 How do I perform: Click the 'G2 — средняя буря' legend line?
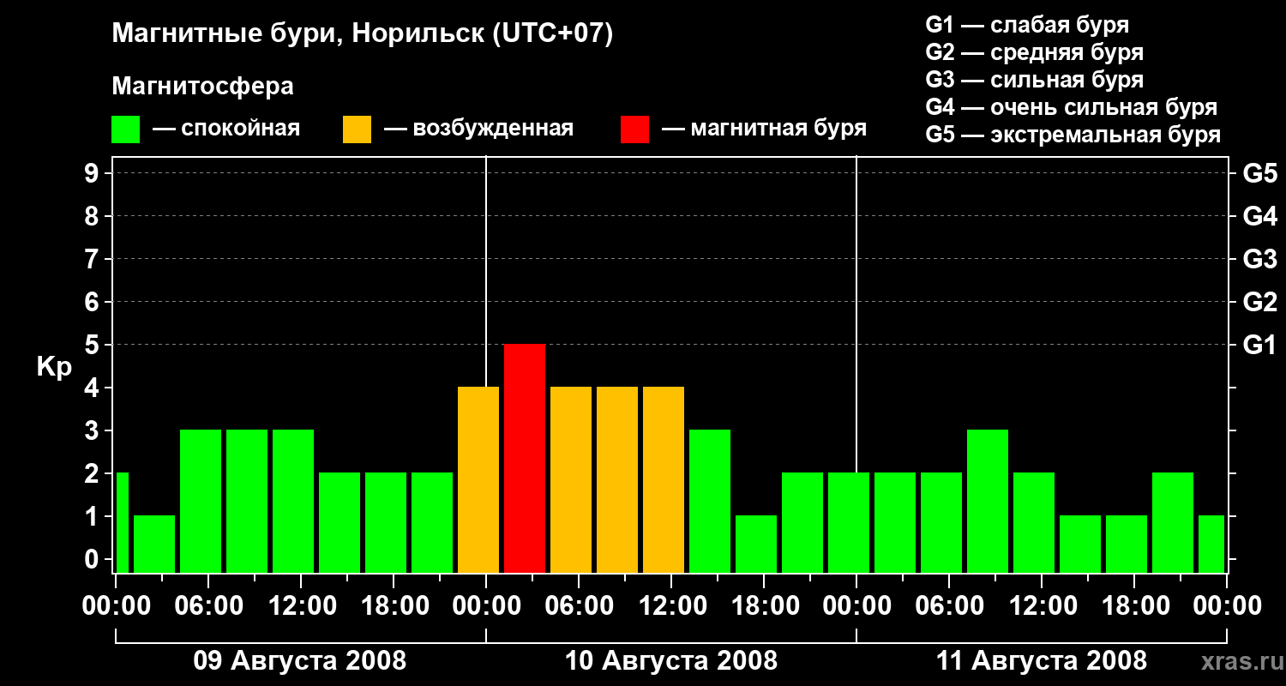(1034, 52)
